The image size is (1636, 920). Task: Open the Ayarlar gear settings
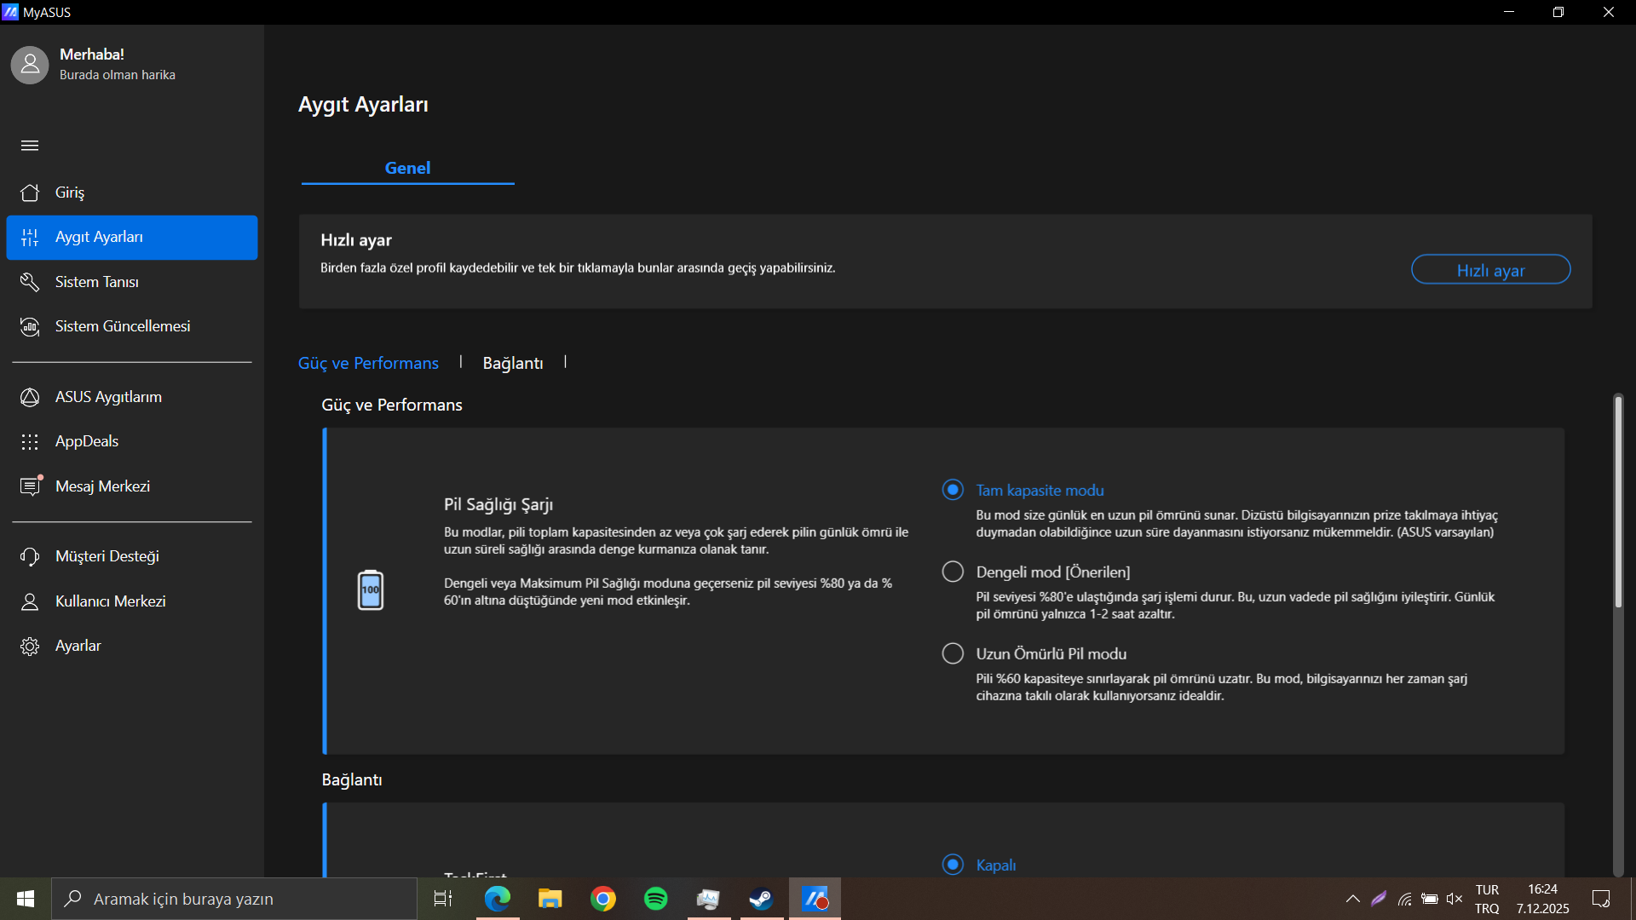pos(132,646)
